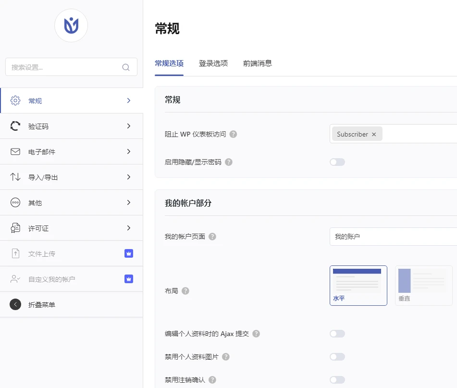Turn on 编辑个人资料时的 Ajax 提交 switch
The height and width of the screenshot is (388, 457).
(337, 333)
